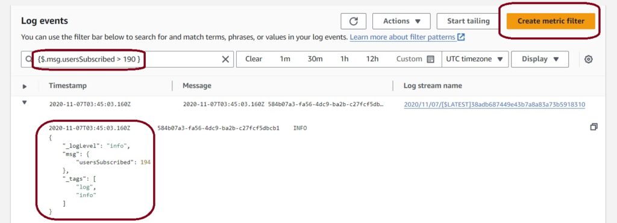Select the 12h time range
This screenshot has width=617, height=223.
[x=372, y=59]
